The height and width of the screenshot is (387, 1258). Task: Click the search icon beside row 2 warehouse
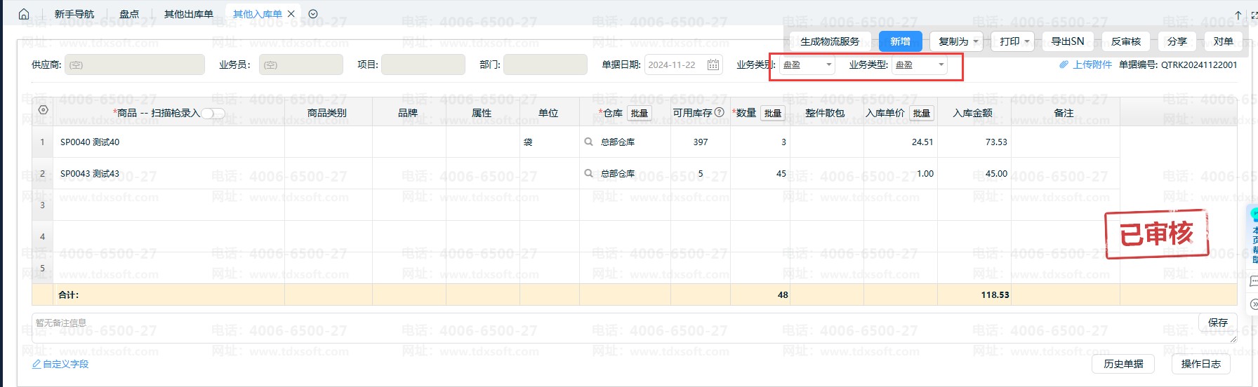click(588, 173)
